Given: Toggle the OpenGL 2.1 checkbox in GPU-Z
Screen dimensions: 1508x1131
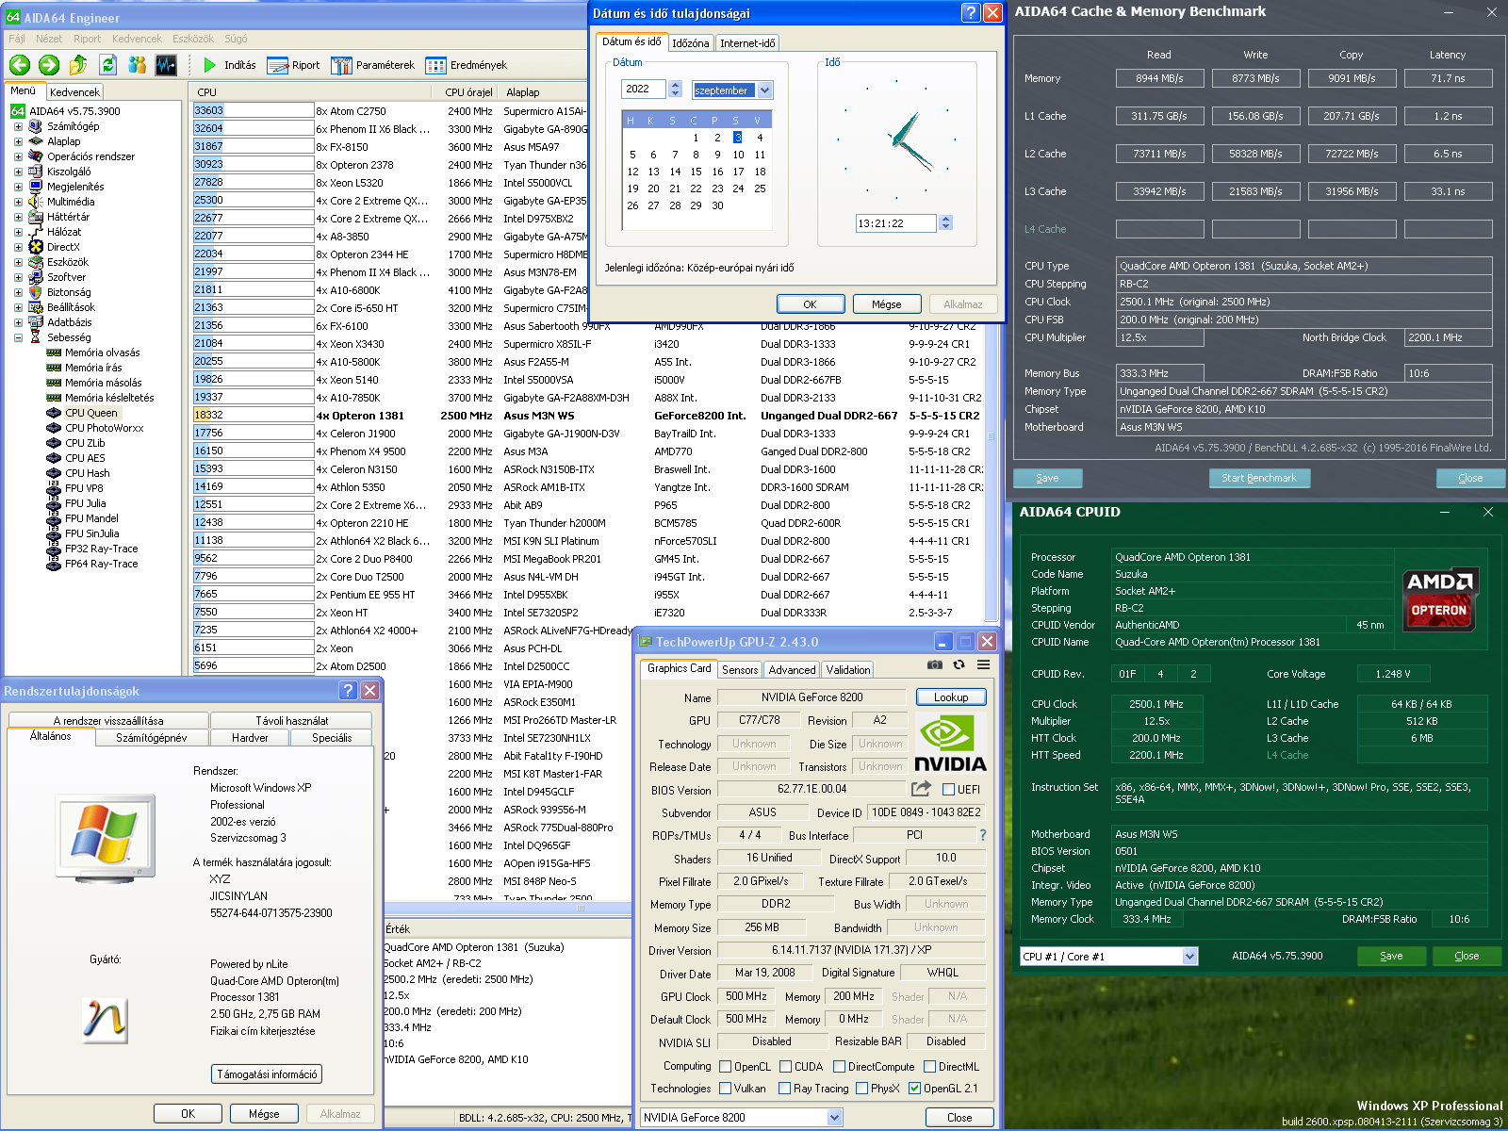Looking at the screenshot, I should click(914, 1089).
